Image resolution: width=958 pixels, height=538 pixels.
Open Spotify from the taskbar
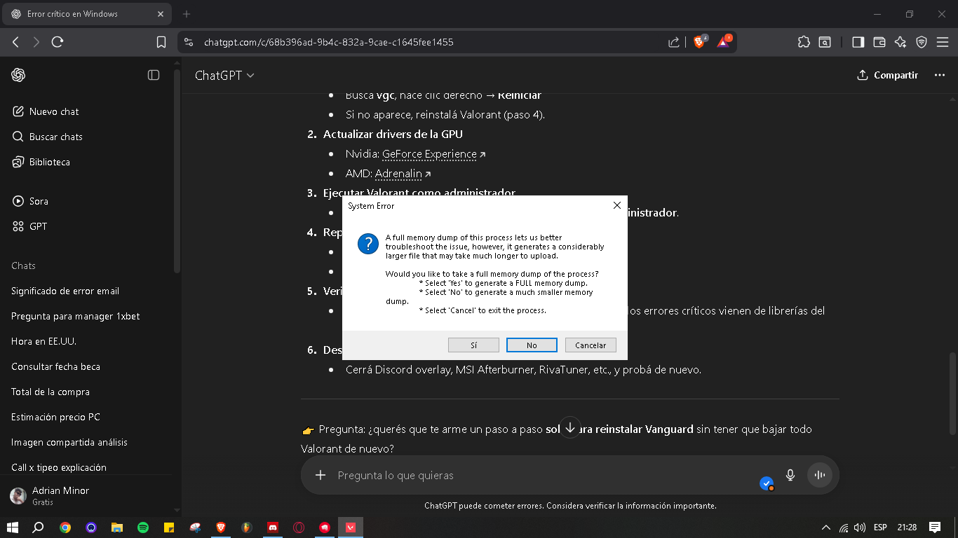click(143, 527)
